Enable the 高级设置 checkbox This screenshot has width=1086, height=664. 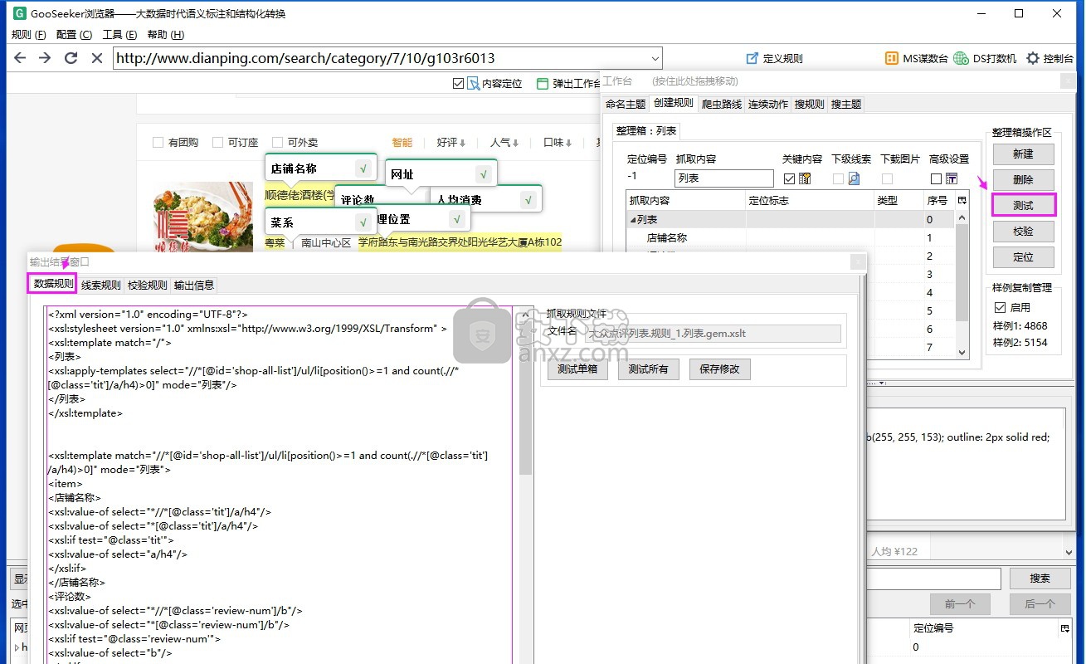tap(936, 178)
